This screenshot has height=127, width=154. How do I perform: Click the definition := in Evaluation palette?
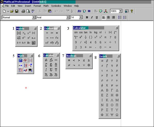point(52,33)
